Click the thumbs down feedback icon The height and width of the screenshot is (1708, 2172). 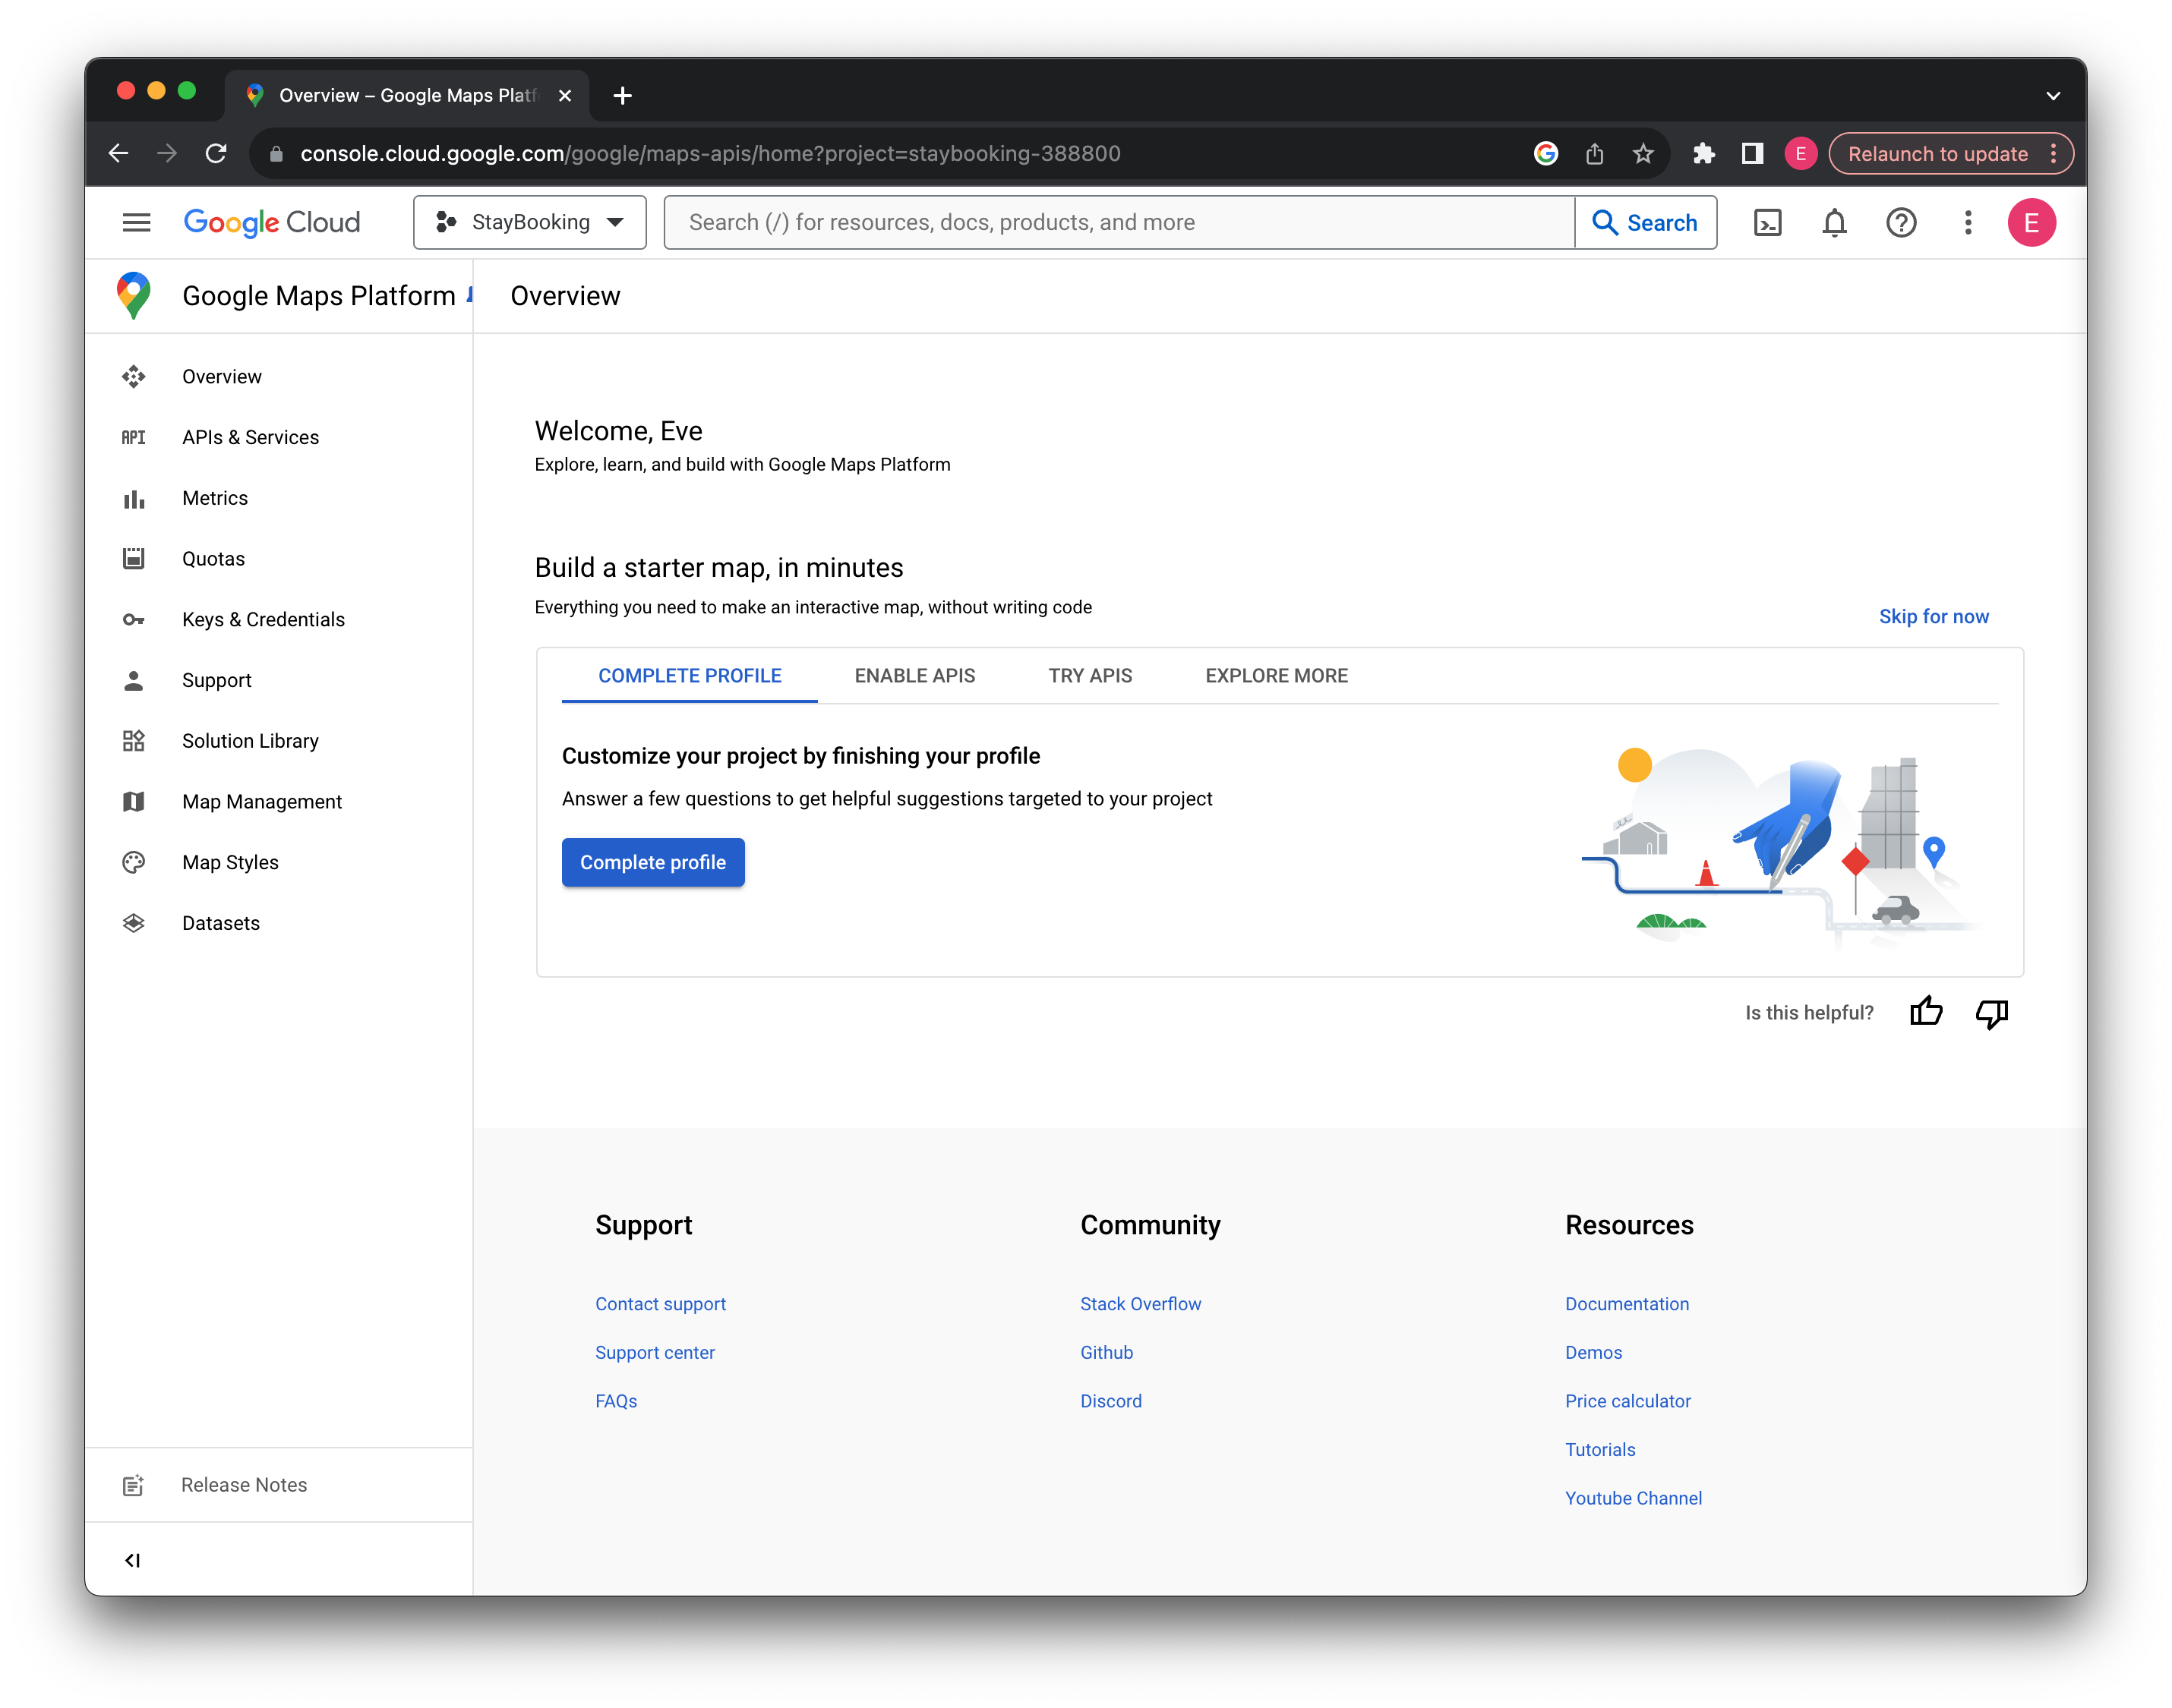(1992, 1012)
